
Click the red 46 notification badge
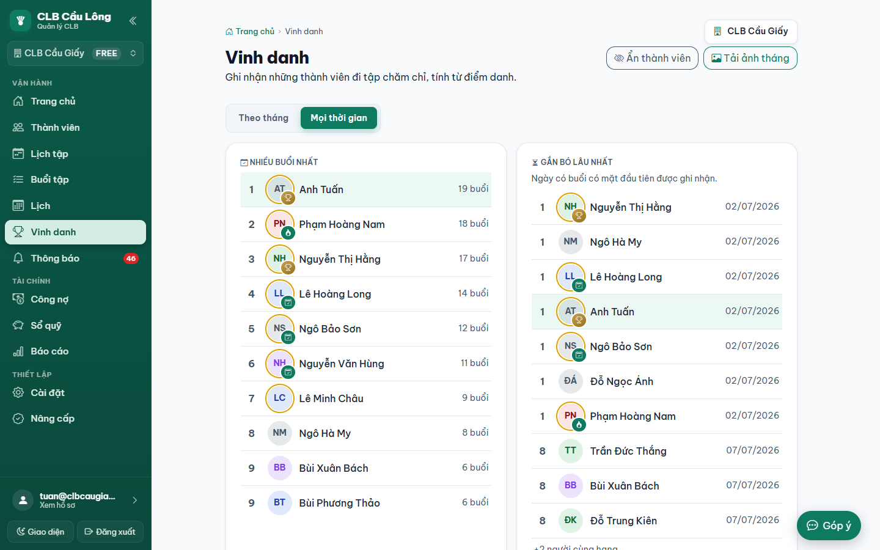point(131,258)
